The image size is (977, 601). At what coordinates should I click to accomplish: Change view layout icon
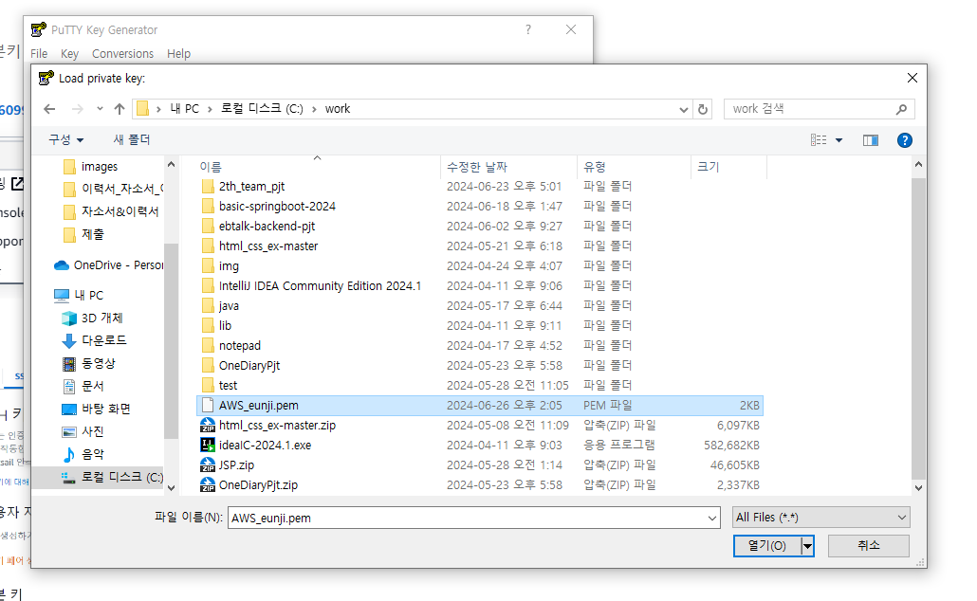(819, 140)
